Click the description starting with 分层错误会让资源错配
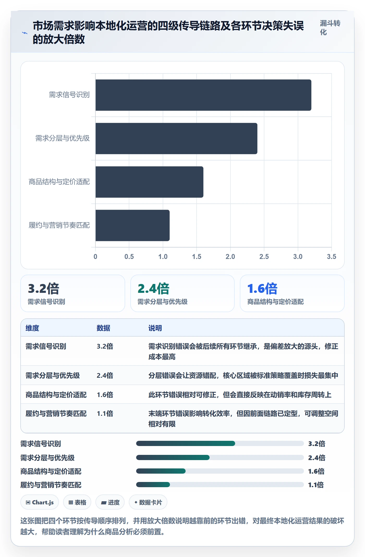 tap(243, 375)
